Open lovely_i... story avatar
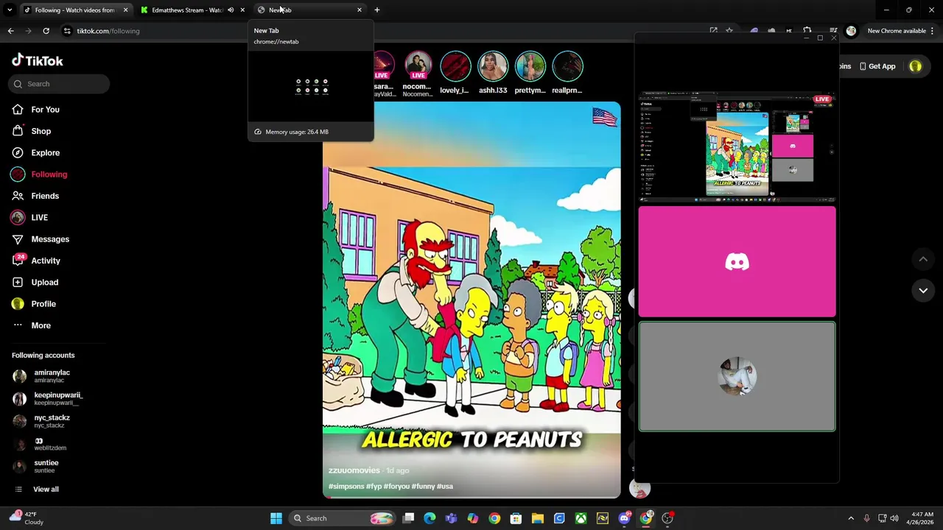This screenshot has width=943, height=530. [x=455, y=67]
